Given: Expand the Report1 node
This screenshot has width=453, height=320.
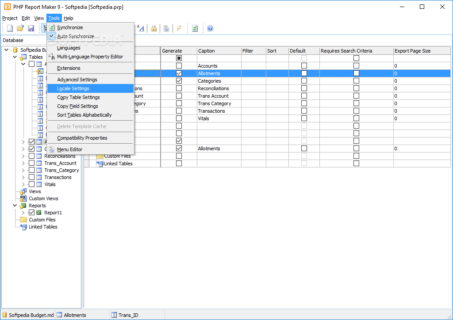Looking at the screenshot, I should point(23,213).
